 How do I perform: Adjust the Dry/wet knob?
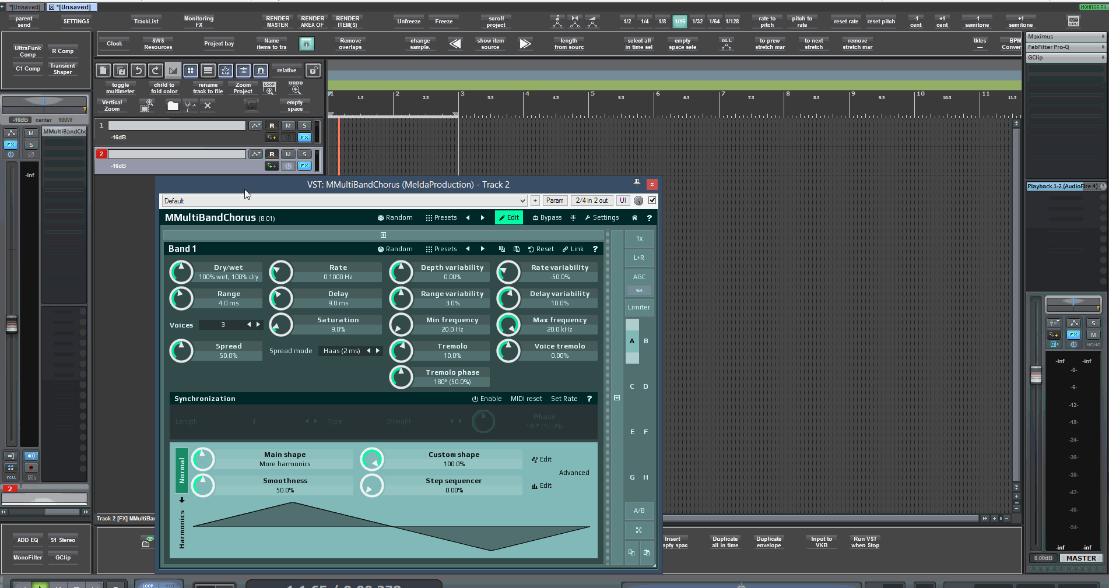coord(181,272)
